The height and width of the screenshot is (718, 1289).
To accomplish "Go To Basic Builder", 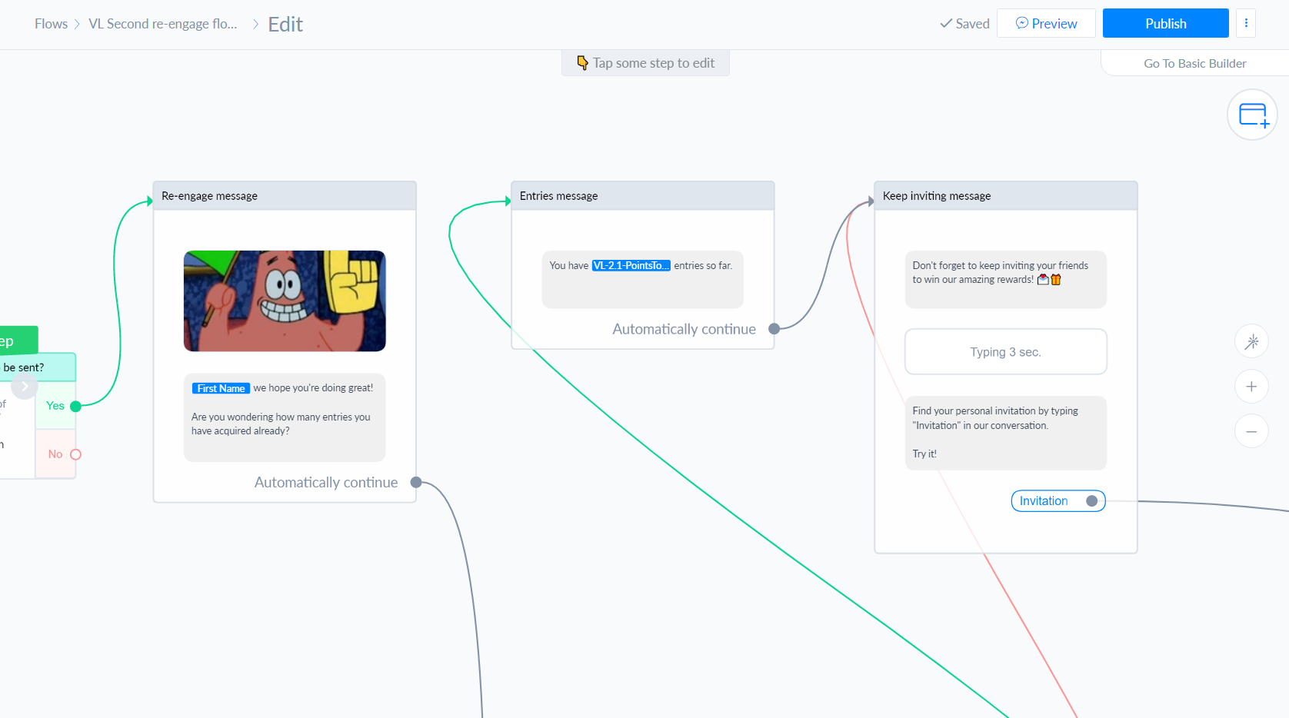I will click(x=1194, y=63).
